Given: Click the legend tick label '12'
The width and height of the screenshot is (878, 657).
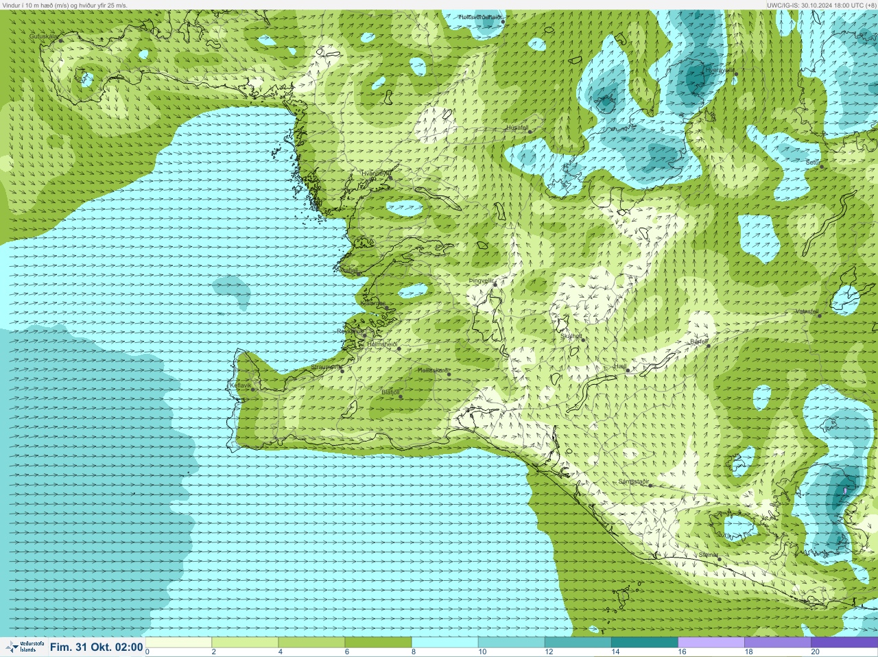Looking at the screenshot, I should [x=549, y=652].
